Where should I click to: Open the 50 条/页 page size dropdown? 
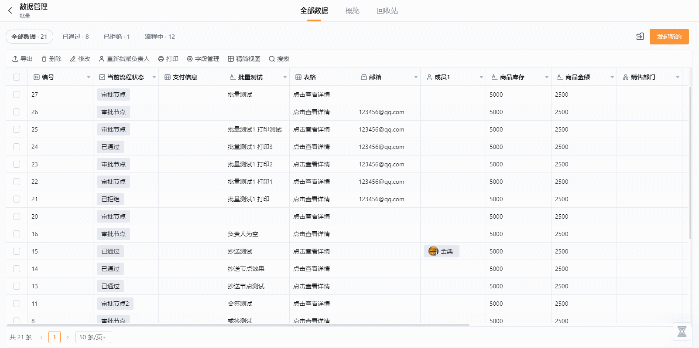tap(93, 337)
